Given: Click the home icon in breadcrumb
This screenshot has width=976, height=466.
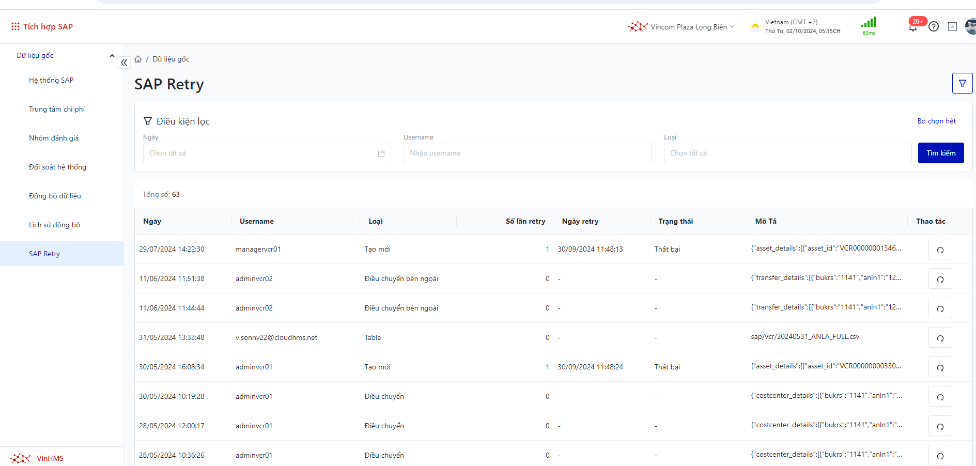Looking at the screenshot, I should coord(138,59).
